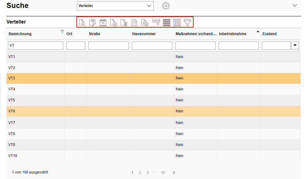
Task: Click sort arrow on Inbetriebnahme column
Action: click(258, 31)
